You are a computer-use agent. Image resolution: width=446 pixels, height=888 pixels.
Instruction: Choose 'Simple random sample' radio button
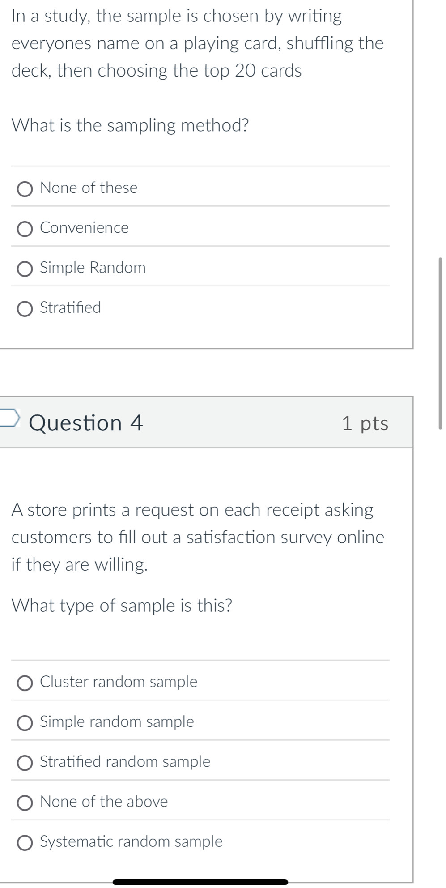click(25, 723)
